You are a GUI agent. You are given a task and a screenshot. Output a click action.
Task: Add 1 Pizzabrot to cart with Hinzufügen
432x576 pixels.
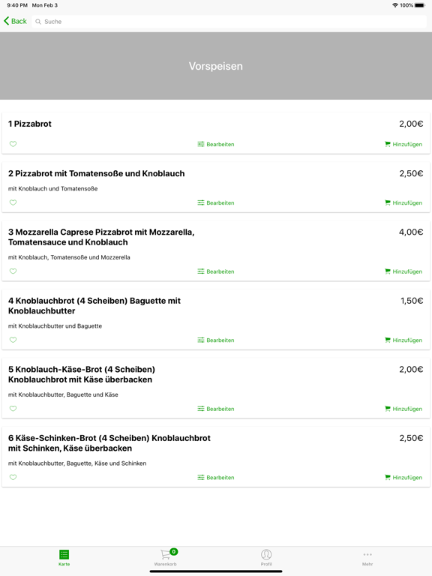pyautogui.click(x=403, y=144)
